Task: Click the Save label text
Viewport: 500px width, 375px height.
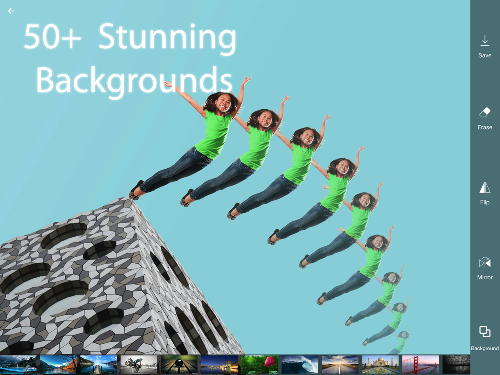Action: 485,56
